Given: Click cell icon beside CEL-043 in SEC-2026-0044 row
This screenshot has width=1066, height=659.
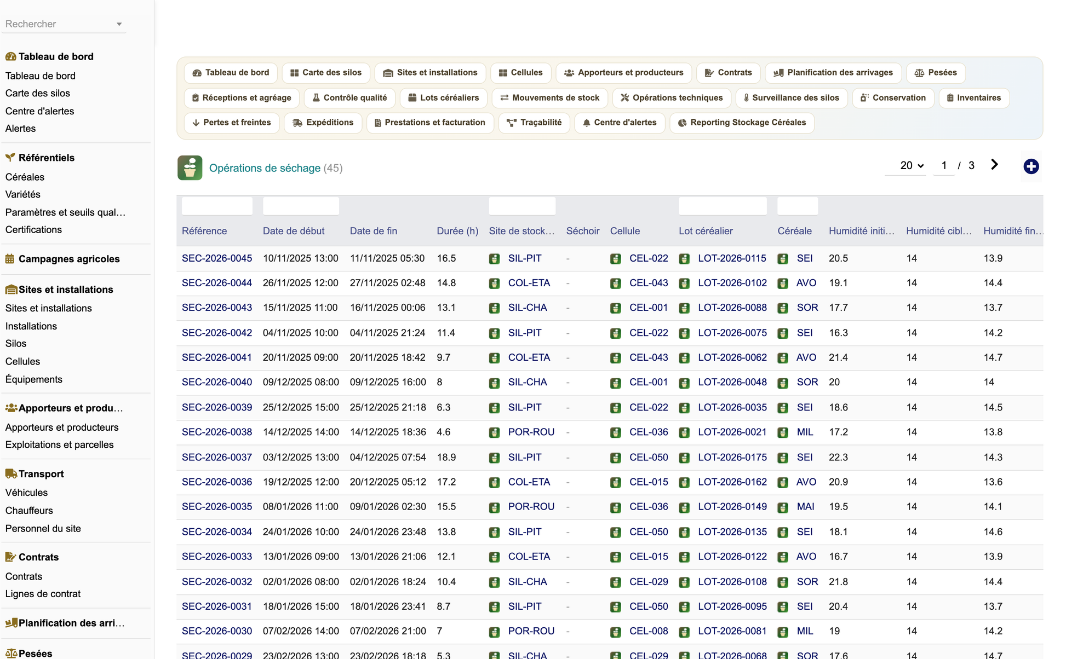Looking at the screenshot, I should [616, 284].
